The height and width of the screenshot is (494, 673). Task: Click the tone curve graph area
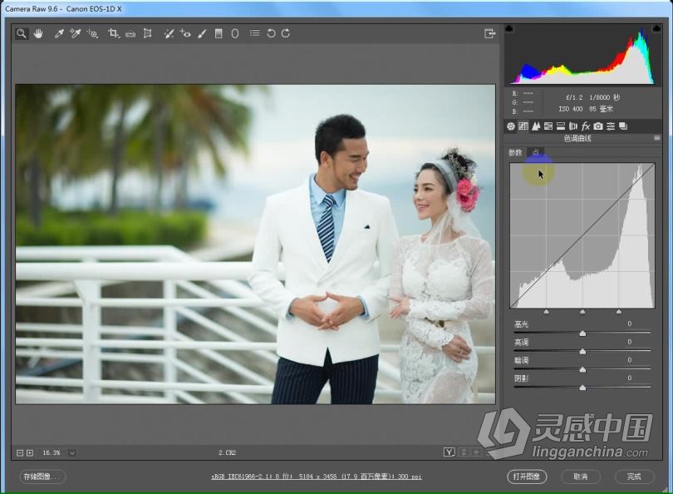582,235
